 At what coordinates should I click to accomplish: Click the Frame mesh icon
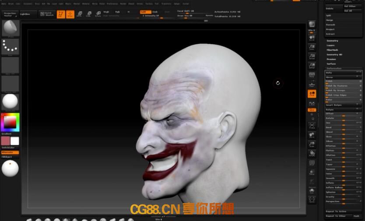click(x=312, y=126)
